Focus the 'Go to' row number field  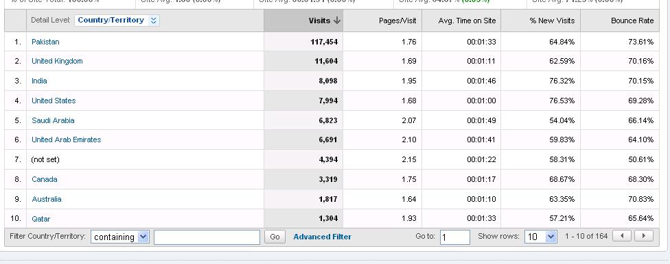pyautogui.click(x=455, y=237)
